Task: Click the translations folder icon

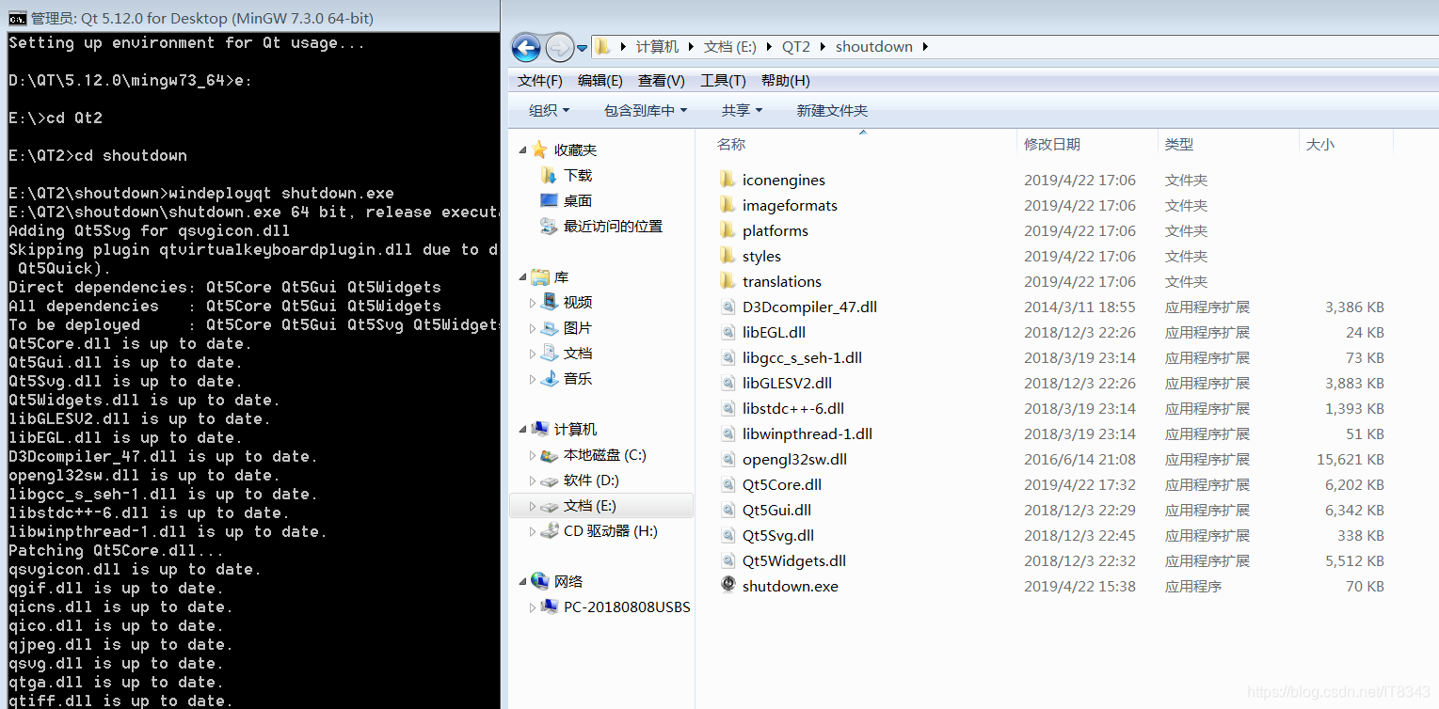Action: [x=727, y=281]
